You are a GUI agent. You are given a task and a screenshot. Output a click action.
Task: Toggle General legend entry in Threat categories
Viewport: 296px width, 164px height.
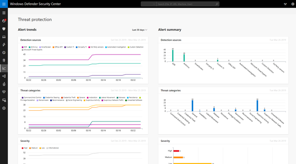click(x=81, y=98)
